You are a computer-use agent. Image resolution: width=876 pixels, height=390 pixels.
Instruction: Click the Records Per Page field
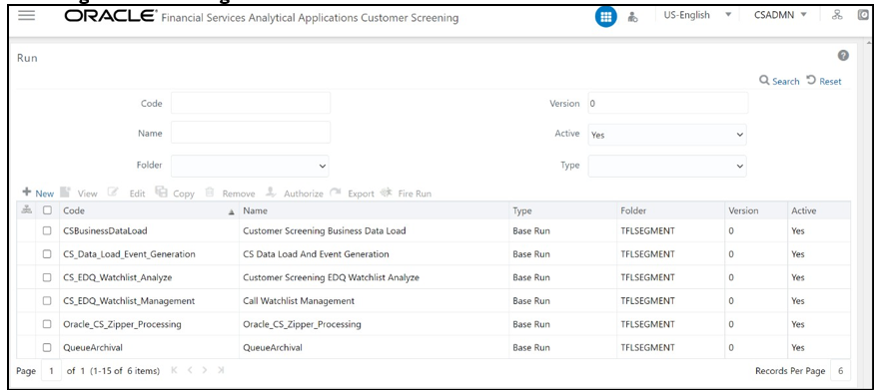(x=840, y=370)
